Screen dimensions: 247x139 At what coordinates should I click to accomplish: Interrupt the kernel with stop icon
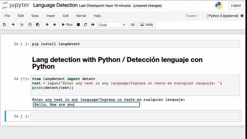coord(78,25)
